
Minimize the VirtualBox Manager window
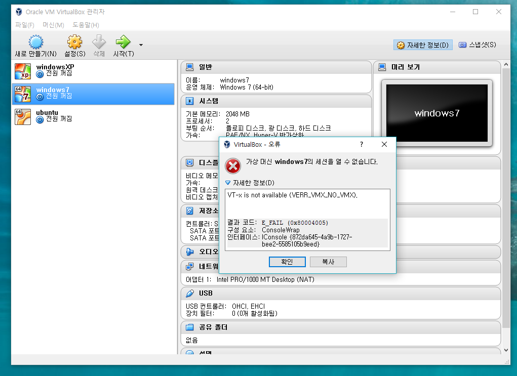(453, 12)
